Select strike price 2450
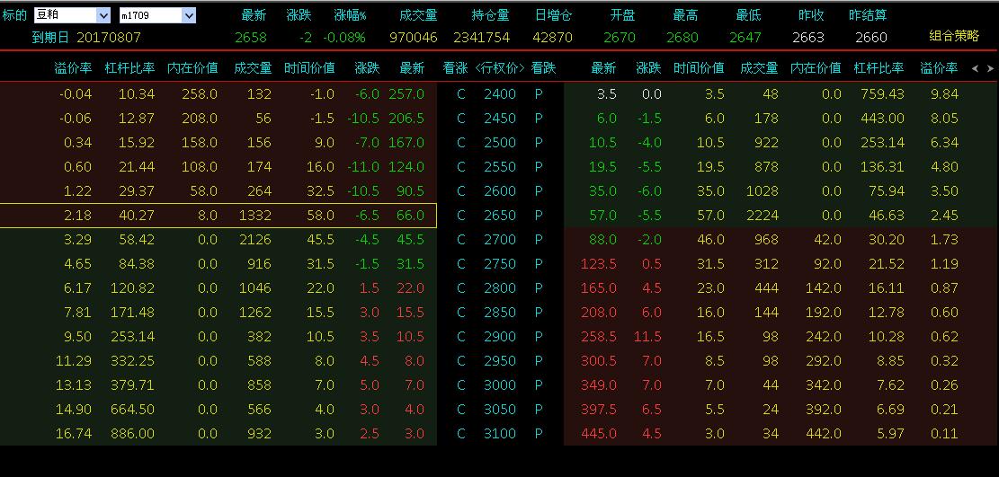The width and height of the screenshot is (999, 477). point(500,119)
